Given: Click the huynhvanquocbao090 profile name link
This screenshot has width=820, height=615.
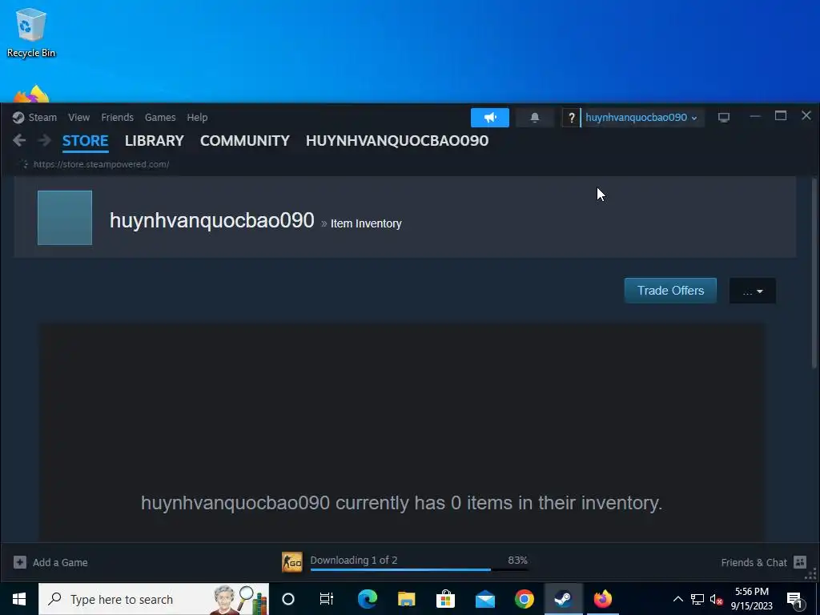Looking at the screenshot, I should pos(211,220).
